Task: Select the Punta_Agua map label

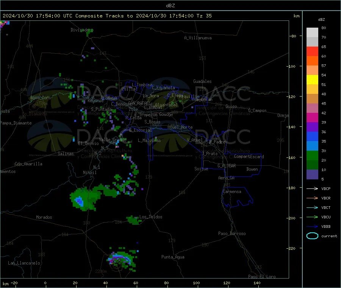Action: pos(173,257)
